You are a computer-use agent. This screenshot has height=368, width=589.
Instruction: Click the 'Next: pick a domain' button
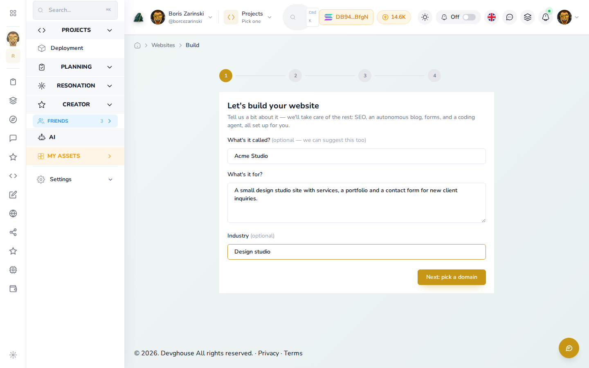pos(452,277)
